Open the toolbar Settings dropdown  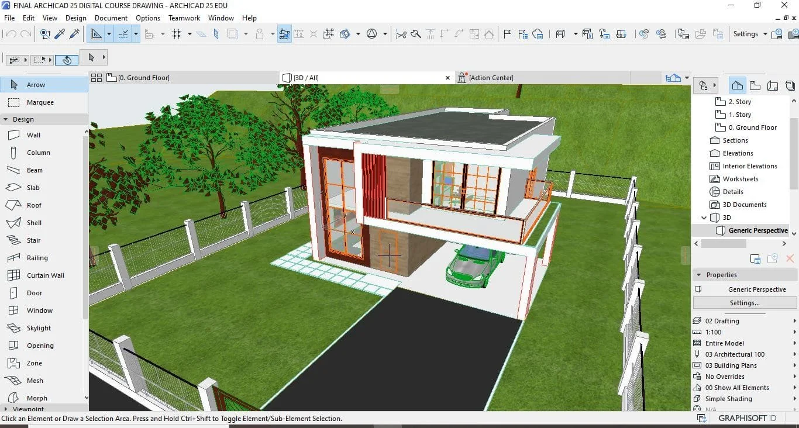(750, 34)
